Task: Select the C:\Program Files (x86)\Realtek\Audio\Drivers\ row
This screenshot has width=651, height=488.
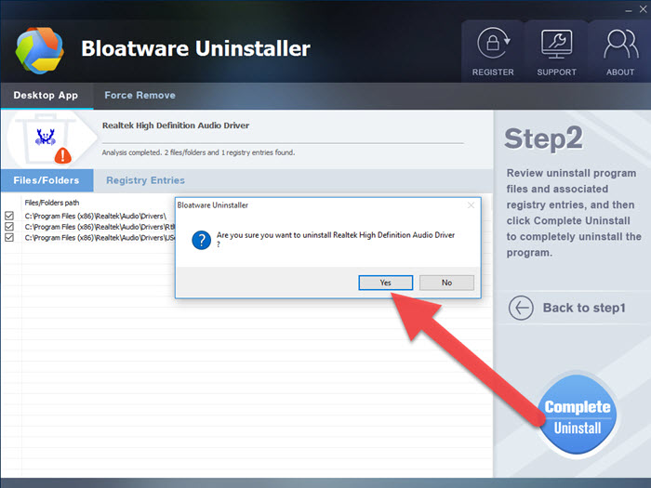Action: coord(95,217)
